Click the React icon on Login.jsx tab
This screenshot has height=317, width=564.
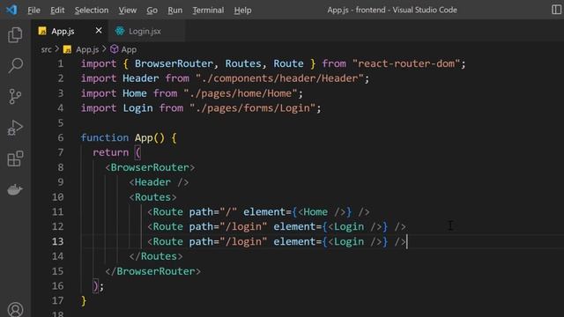click(x=120, y=31)
